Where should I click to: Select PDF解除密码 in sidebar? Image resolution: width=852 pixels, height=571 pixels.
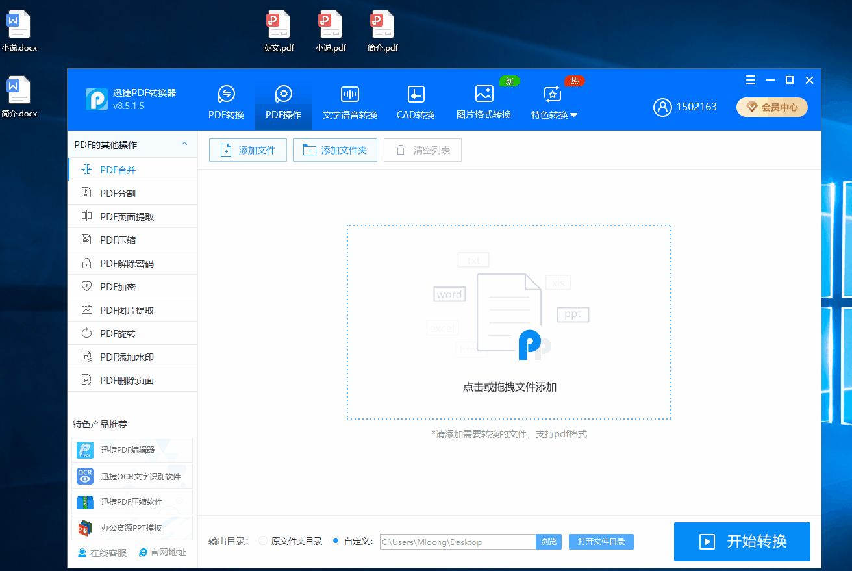[132, 263]
